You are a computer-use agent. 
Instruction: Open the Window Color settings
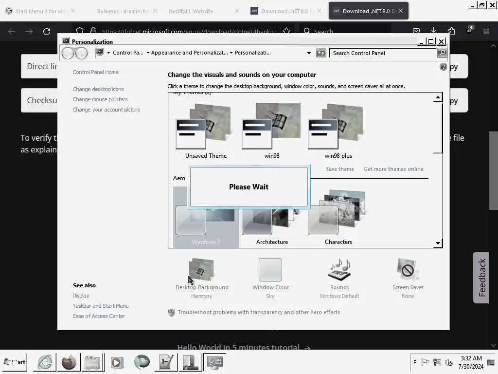click(270, 270)
